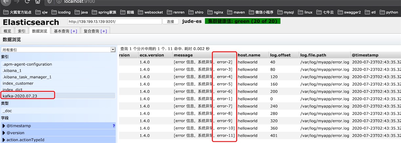The image size is (401, 143).
Task: Click the Elasticsearch connection URL field
Action: [x=114, y=22]
